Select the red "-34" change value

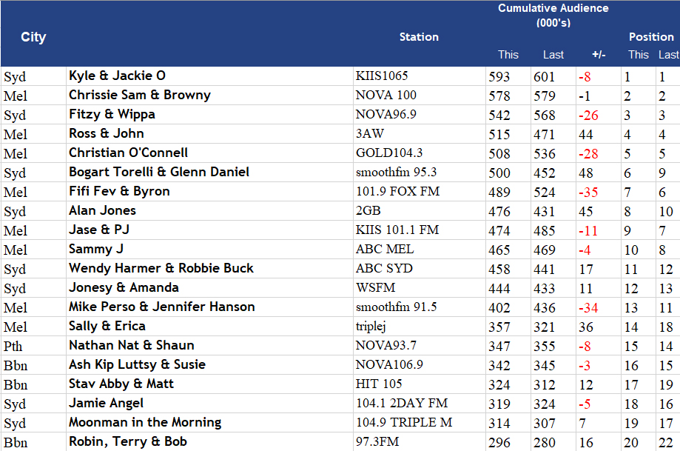pyautogui.click(x=588, y=308)
